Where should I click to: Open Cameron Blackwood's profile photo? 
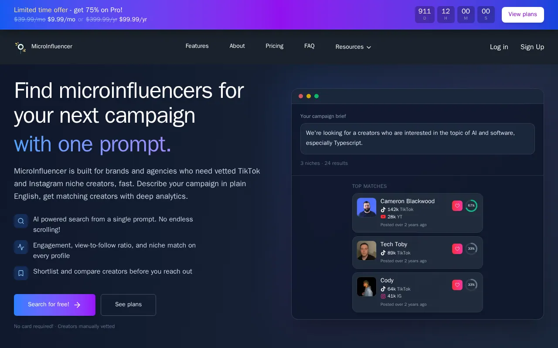[367, 207]
